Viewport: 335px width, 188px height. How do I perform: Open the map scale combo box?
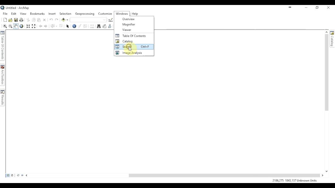pyautogui.click(x=88, y=20)
